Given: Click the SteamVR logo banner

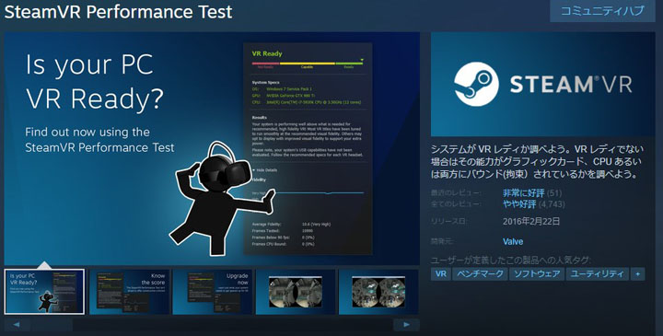Looking at the screenshot, I should [x=543, y=84].
